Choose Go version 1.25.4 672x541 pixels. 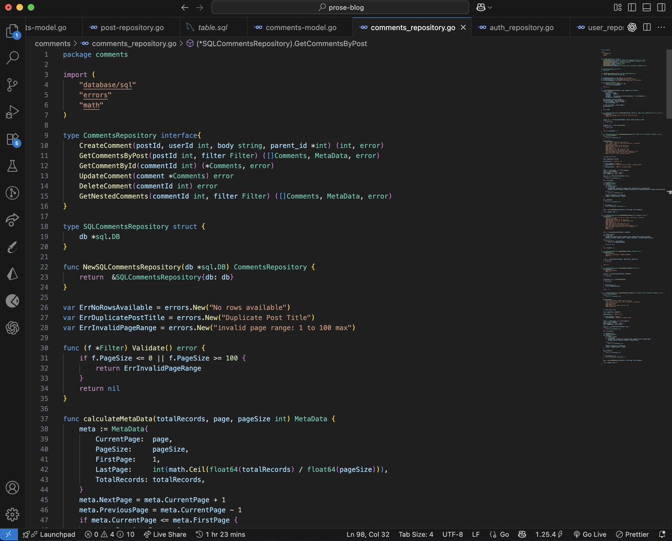pos(549,534)
